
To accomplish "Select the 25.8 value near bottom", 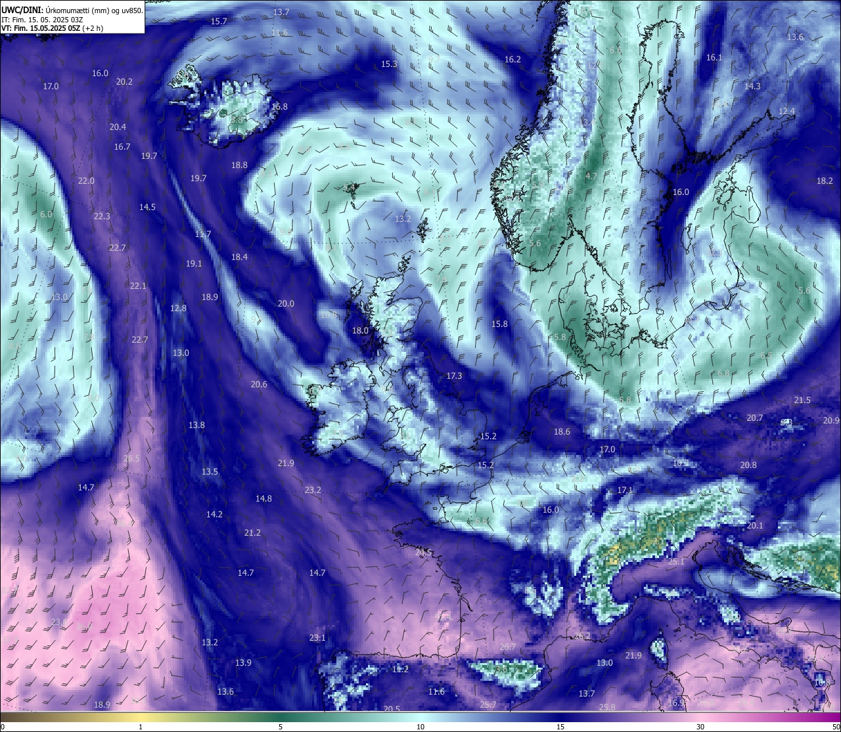I will 608,708.
